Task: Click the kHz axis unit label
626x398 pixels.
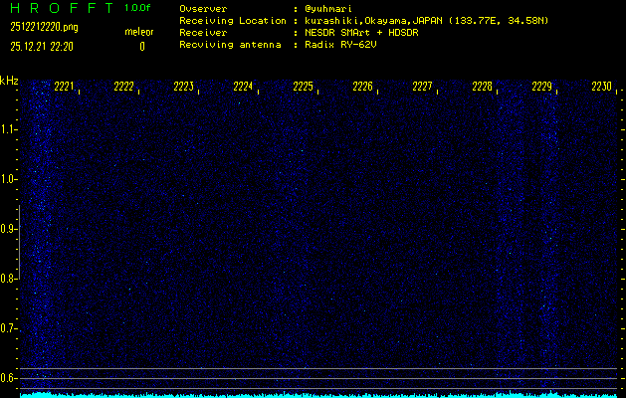Action: click(9, 81)
